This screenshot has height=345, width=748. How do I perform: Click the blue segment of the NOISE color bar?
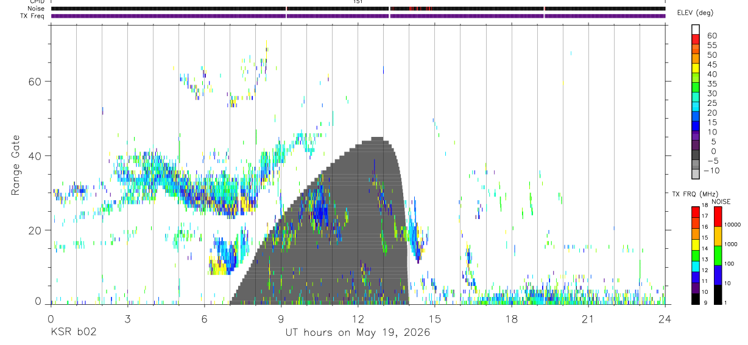[718, 275]
